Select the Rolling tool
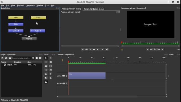Screen dimensions: 181x102 [51, 62]
